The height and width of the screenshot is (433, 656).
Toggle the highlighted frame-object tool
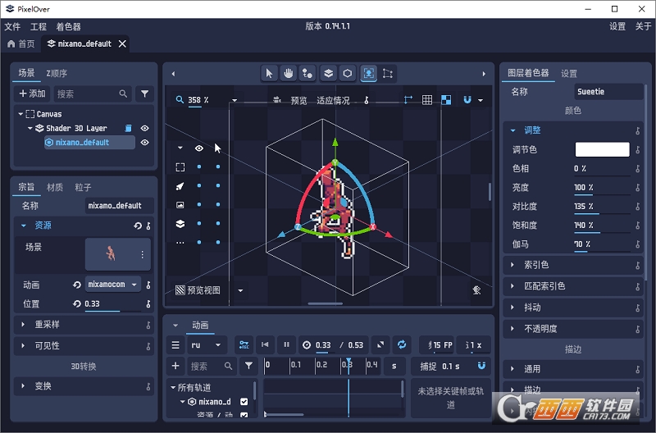[x=368, y=74]
